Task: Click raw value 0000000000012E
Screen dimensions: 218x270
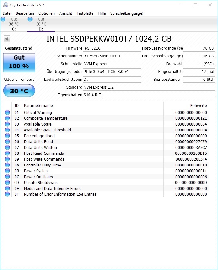Action: 191,118
